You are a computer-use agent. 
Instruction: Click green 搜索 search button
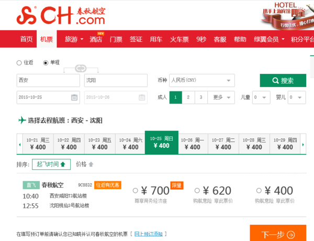click(x=283, y=80)
